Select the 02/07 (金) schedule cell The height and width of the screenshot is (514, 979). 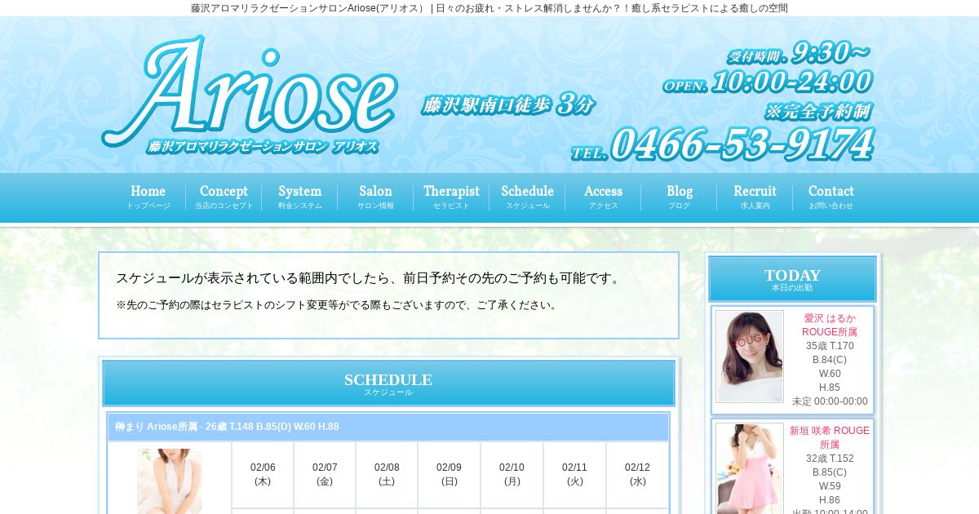325,474
